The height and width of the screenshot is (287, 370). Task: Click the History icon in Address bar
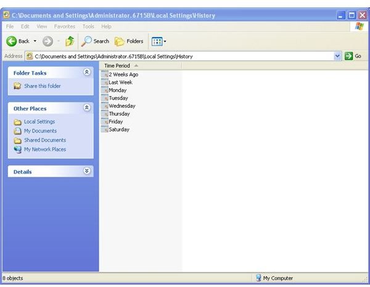29,56
